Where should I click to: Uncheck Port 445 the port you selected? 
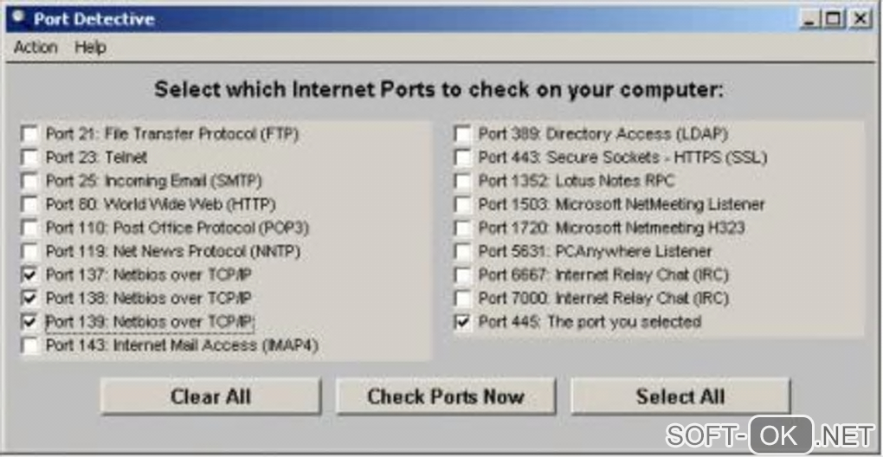463,322
